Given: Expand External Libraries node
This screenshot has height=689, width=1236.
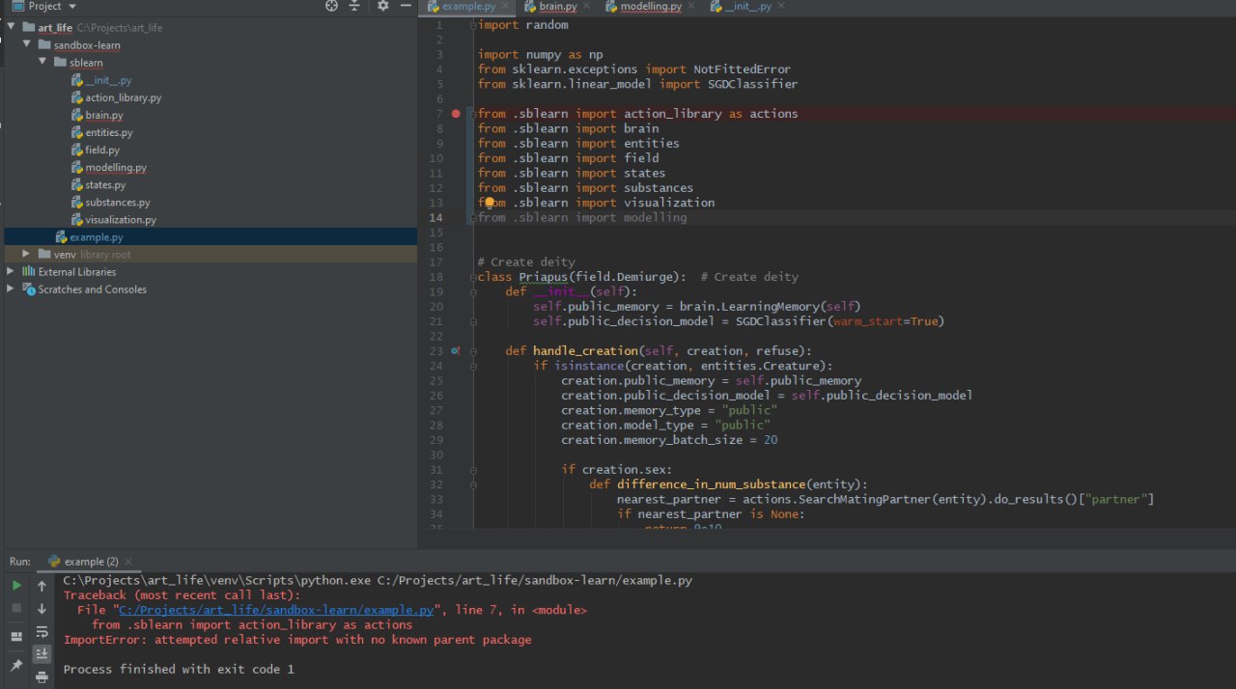Looking at the screenshot, I should [x=11, y=272].
